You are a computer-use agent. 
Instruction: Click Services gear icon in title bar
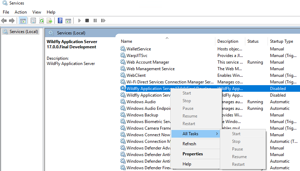[x=5, y=3]
